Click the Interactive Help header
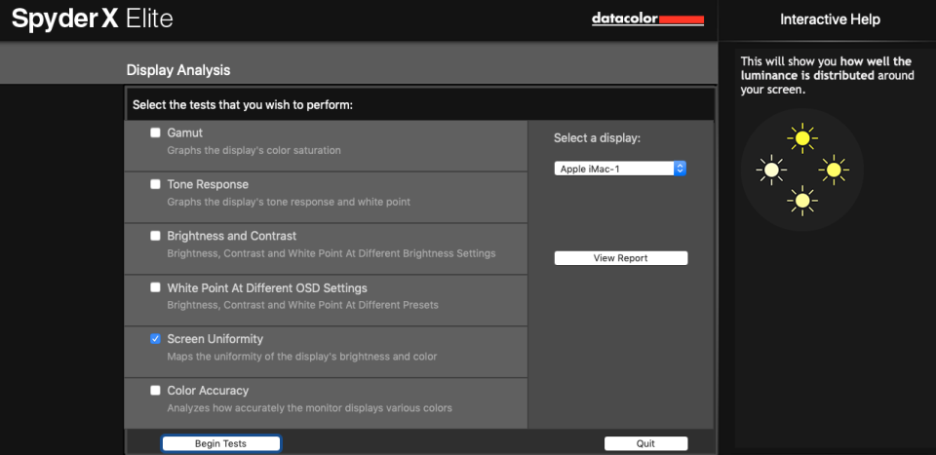936x455 pixels. tap(830, 19)
